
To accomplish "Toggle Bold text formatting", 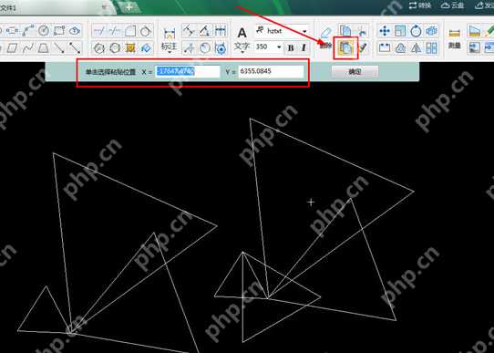I will [291, 47].
